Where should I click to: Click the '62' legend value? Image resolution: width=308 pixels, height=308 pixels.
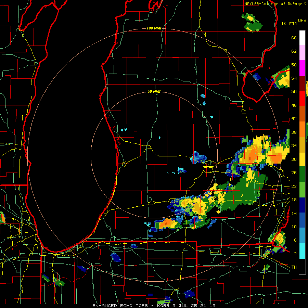tap(294, 51)
